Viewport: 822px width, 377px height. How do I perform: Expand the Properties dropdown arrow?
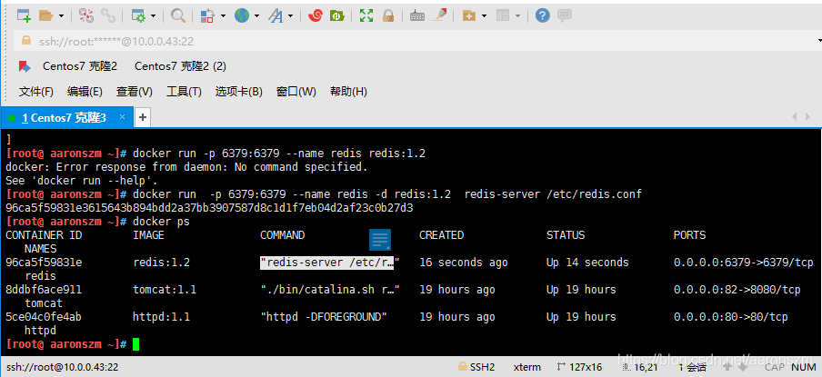[153, 16]
